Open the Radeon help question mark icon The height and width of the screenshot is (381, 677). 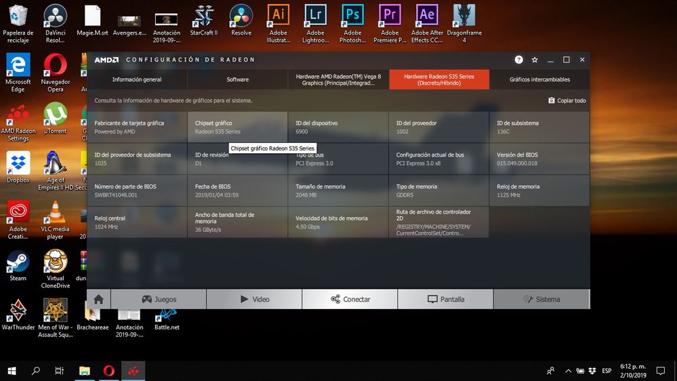(518, 60)
